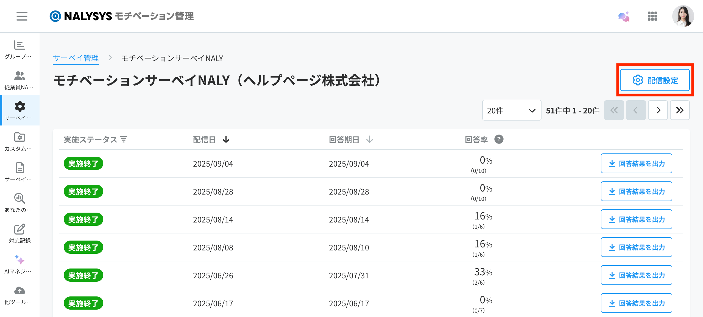703x317 pixels.
Task: Go to next page of results
Action: 658,110
